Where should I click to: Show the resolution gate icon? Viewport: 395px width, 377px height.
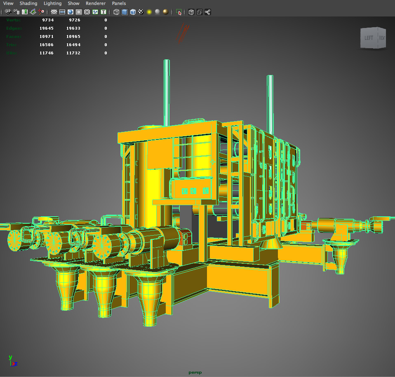pyautogui.click(x=71, y=12)
